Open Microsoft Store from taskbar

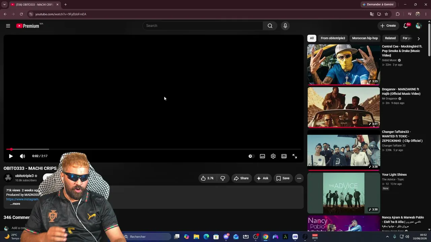216,237
